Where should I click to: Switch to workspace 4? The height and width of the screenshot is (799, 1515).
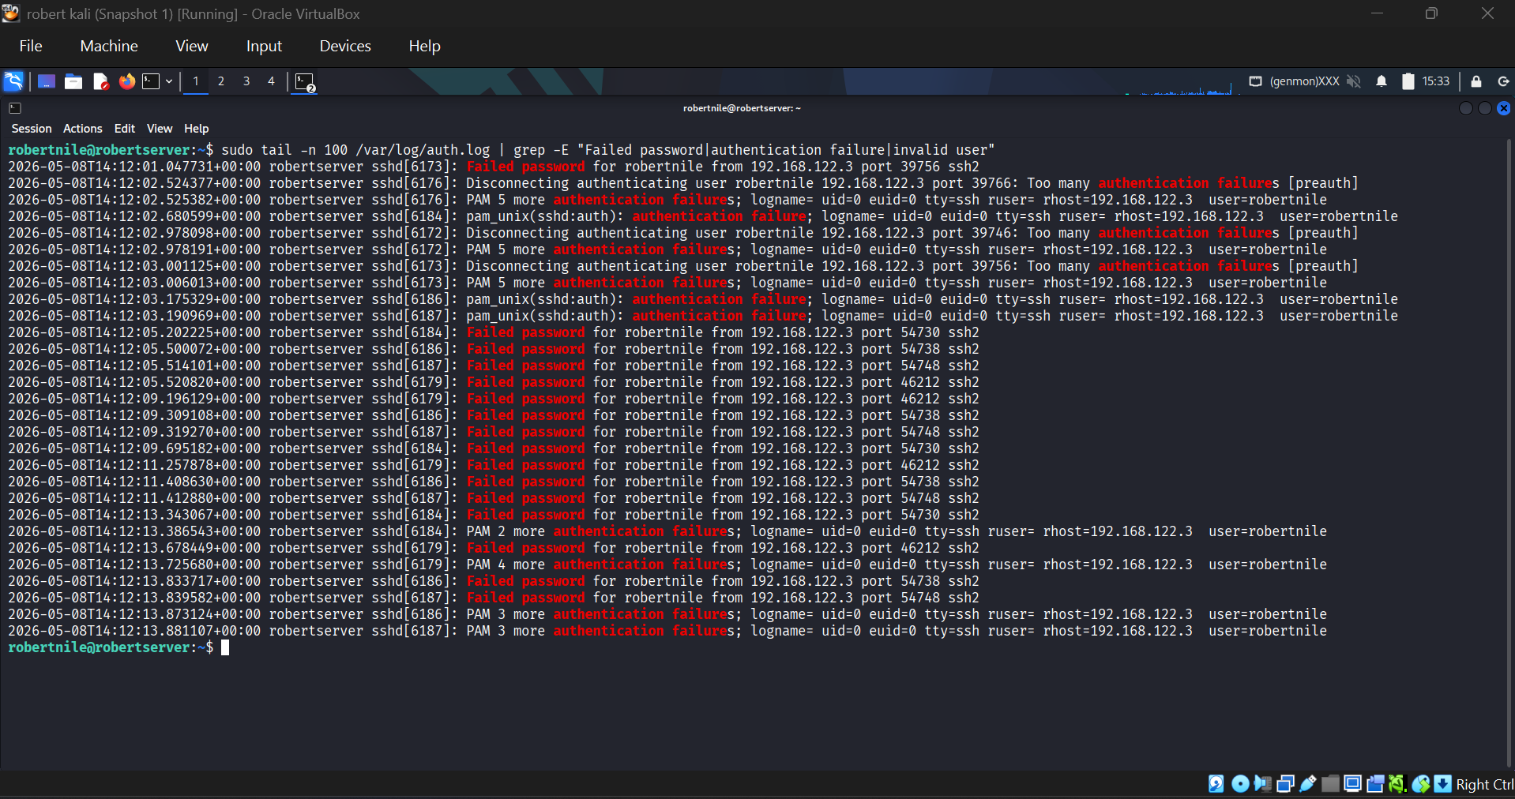coord(271,81)
